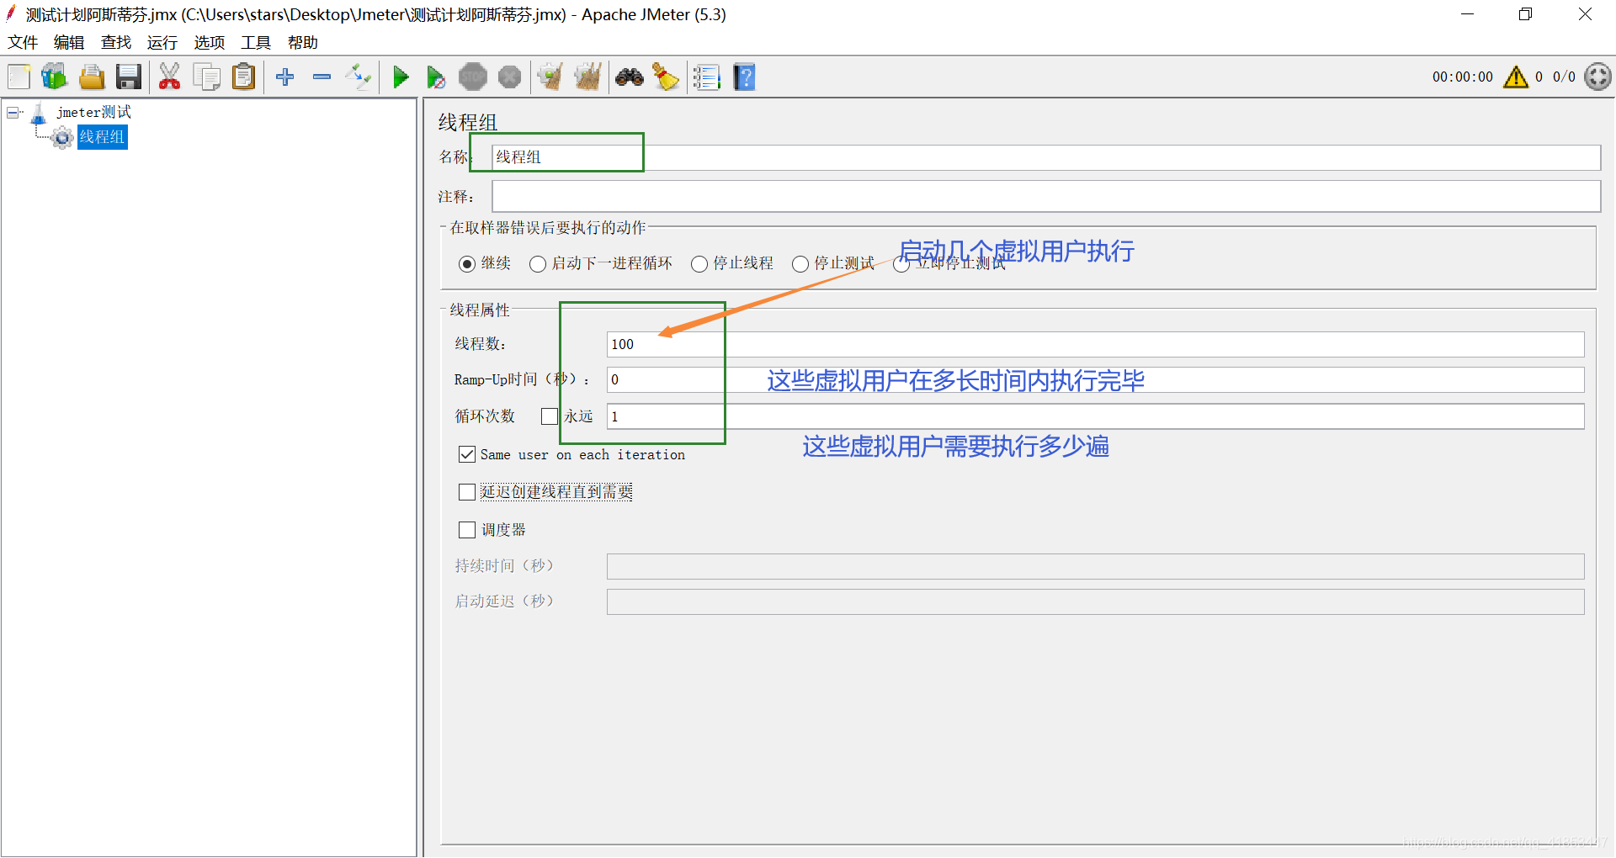Click the Collapse all minus icon
Image resolution: width=1616 pixels, height=858 pixels.
point(322,77)
